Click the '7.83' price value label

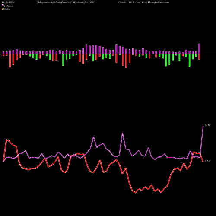click(207, 161)
